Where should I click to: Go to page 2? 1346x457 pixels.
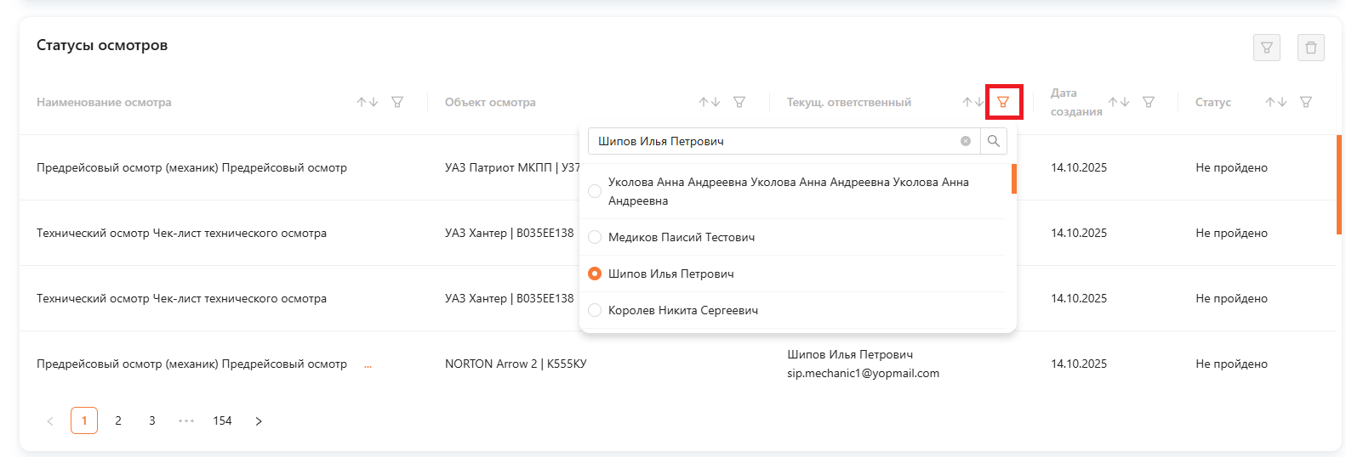[x=118, y=420]
